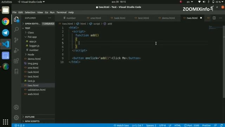
Task: Launch Google Chrome from the dock
Action: [x=6, y=22]
